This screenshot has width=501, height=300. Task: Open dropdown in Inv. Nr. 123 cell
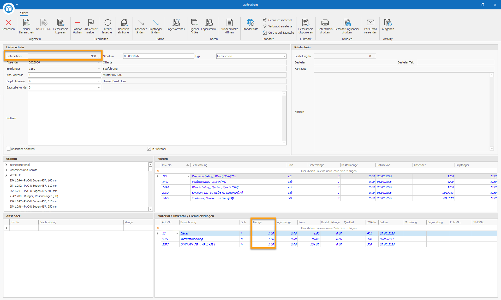(188, 176)
